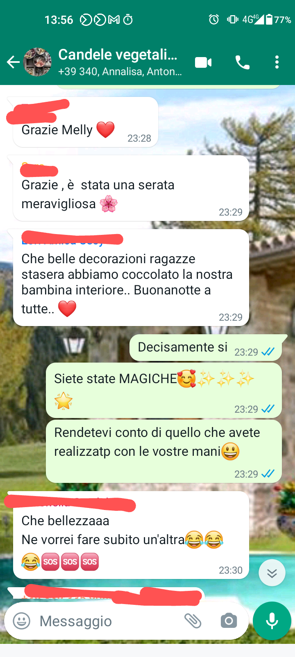Image resolution: width=295 pixels, height=657 pixels.
Task: Focus the Messaggio text field
Action: 107,621
